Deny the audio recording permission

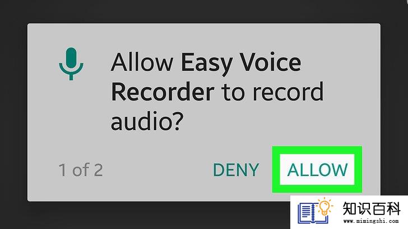click(236, 170)
